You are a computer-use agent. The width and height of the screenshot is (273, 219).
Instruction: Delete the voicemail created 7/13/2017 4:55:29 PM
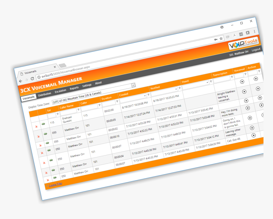[x=40, y=146]
